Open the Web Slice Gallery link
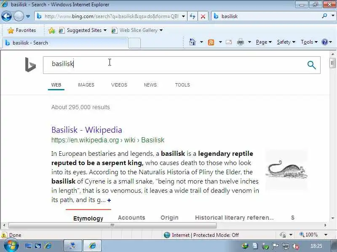 137,30
